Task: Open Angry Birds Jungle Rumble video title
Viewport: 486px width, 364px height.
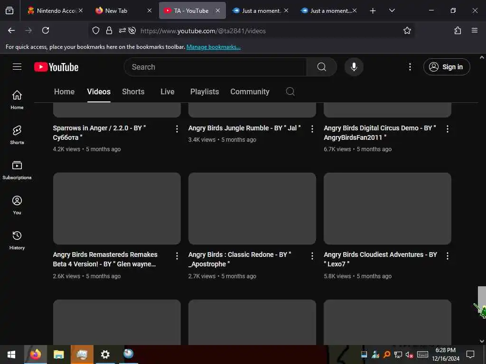Action: coord(244,128)
